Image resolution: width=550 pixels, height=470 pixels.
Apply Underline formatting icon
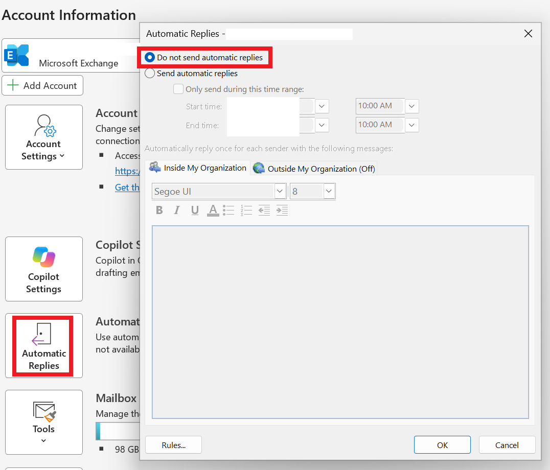[195, 210]
